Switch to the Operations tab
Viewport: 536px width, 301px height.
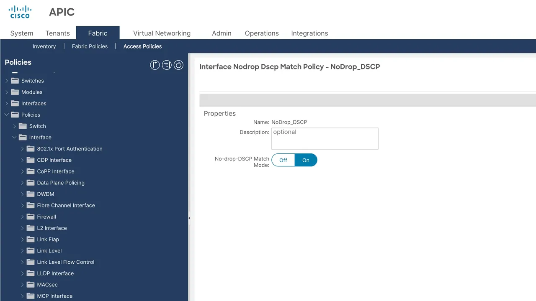pos(262,33)
